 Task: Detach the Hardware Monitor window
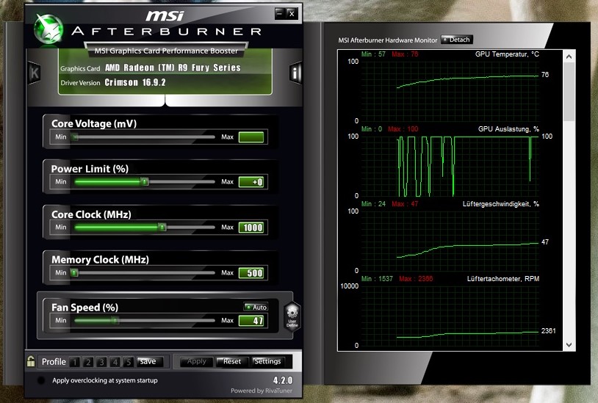456,40
